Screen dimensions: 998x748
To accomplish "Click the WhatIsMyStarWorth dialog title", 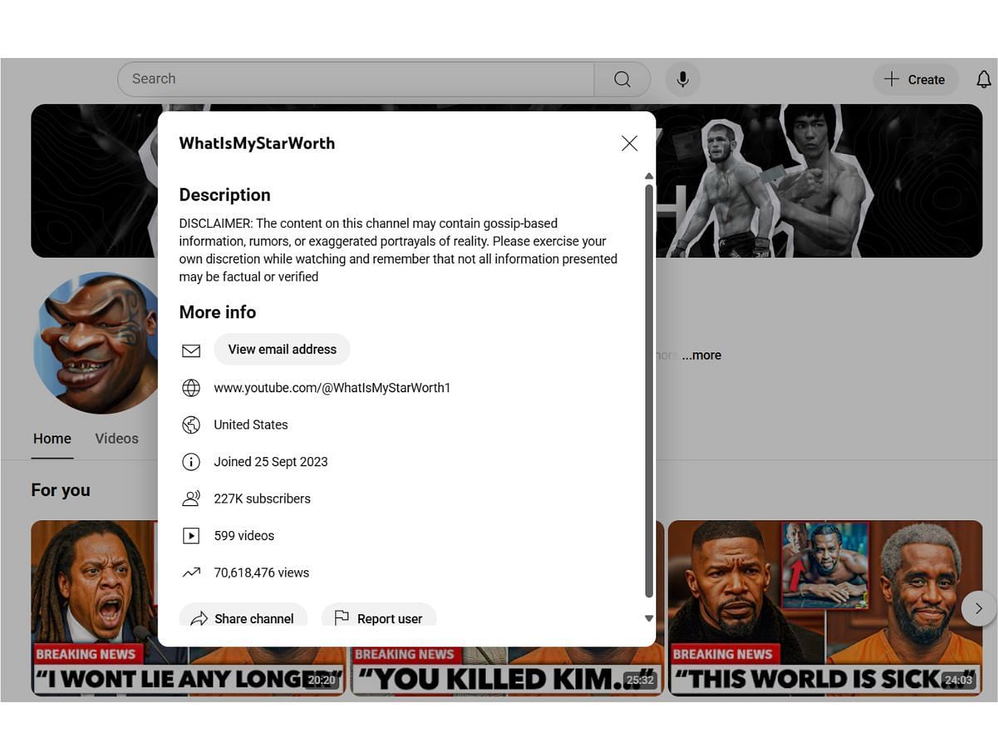I will [257, 143].
